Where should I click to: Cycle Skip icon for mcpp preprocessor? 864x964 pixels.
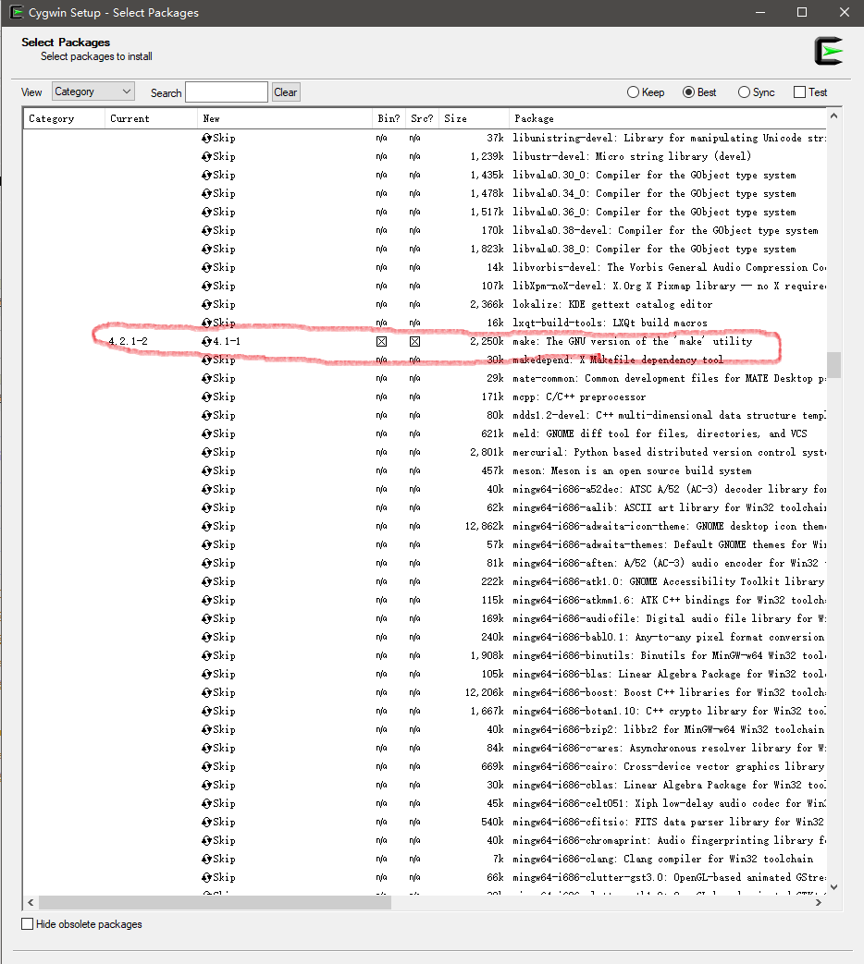click(207, 397)
